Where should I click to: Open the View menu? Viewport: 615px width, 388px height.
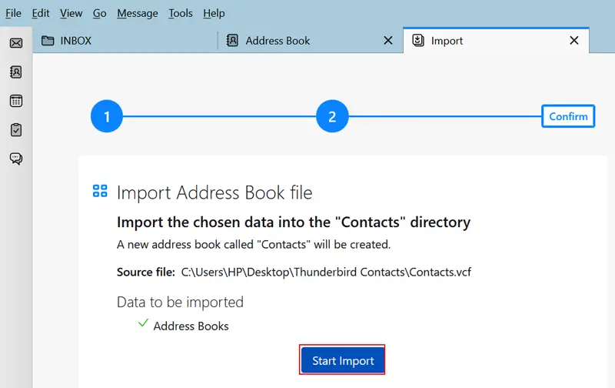point(71,13)
